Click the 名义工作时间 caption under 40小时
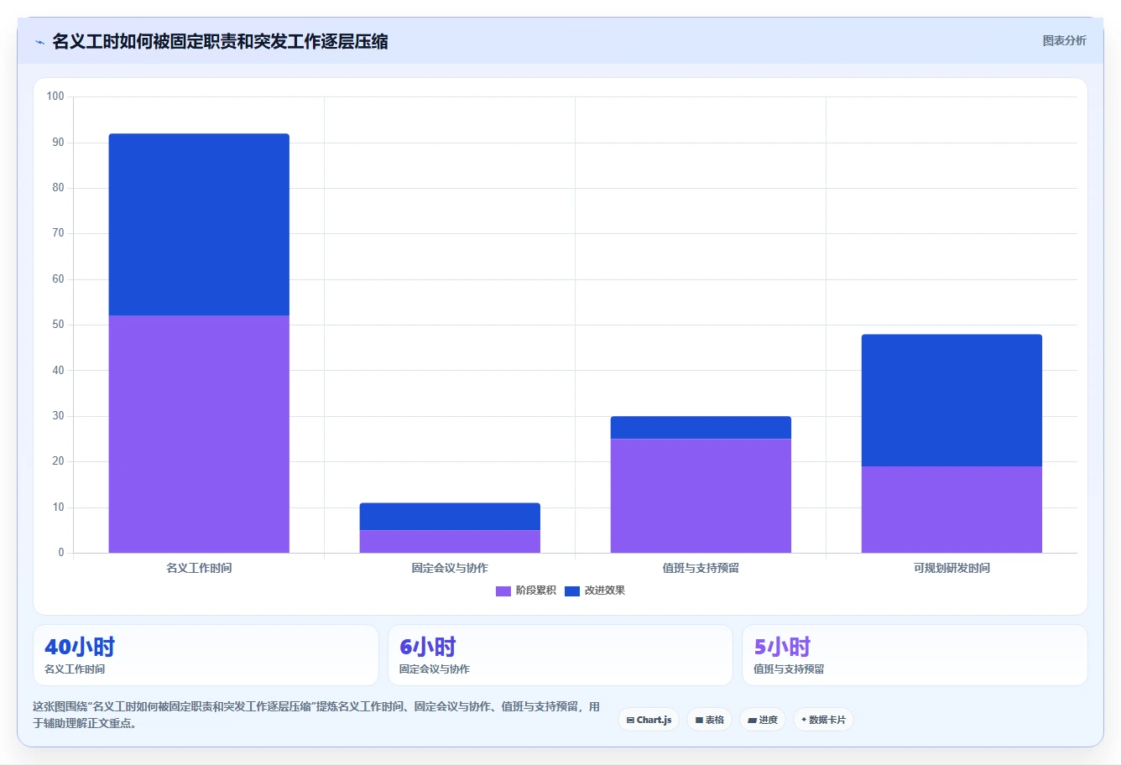Image resolution: width=1121 pixels, height=765 pixels. click(x=75, y=669)
